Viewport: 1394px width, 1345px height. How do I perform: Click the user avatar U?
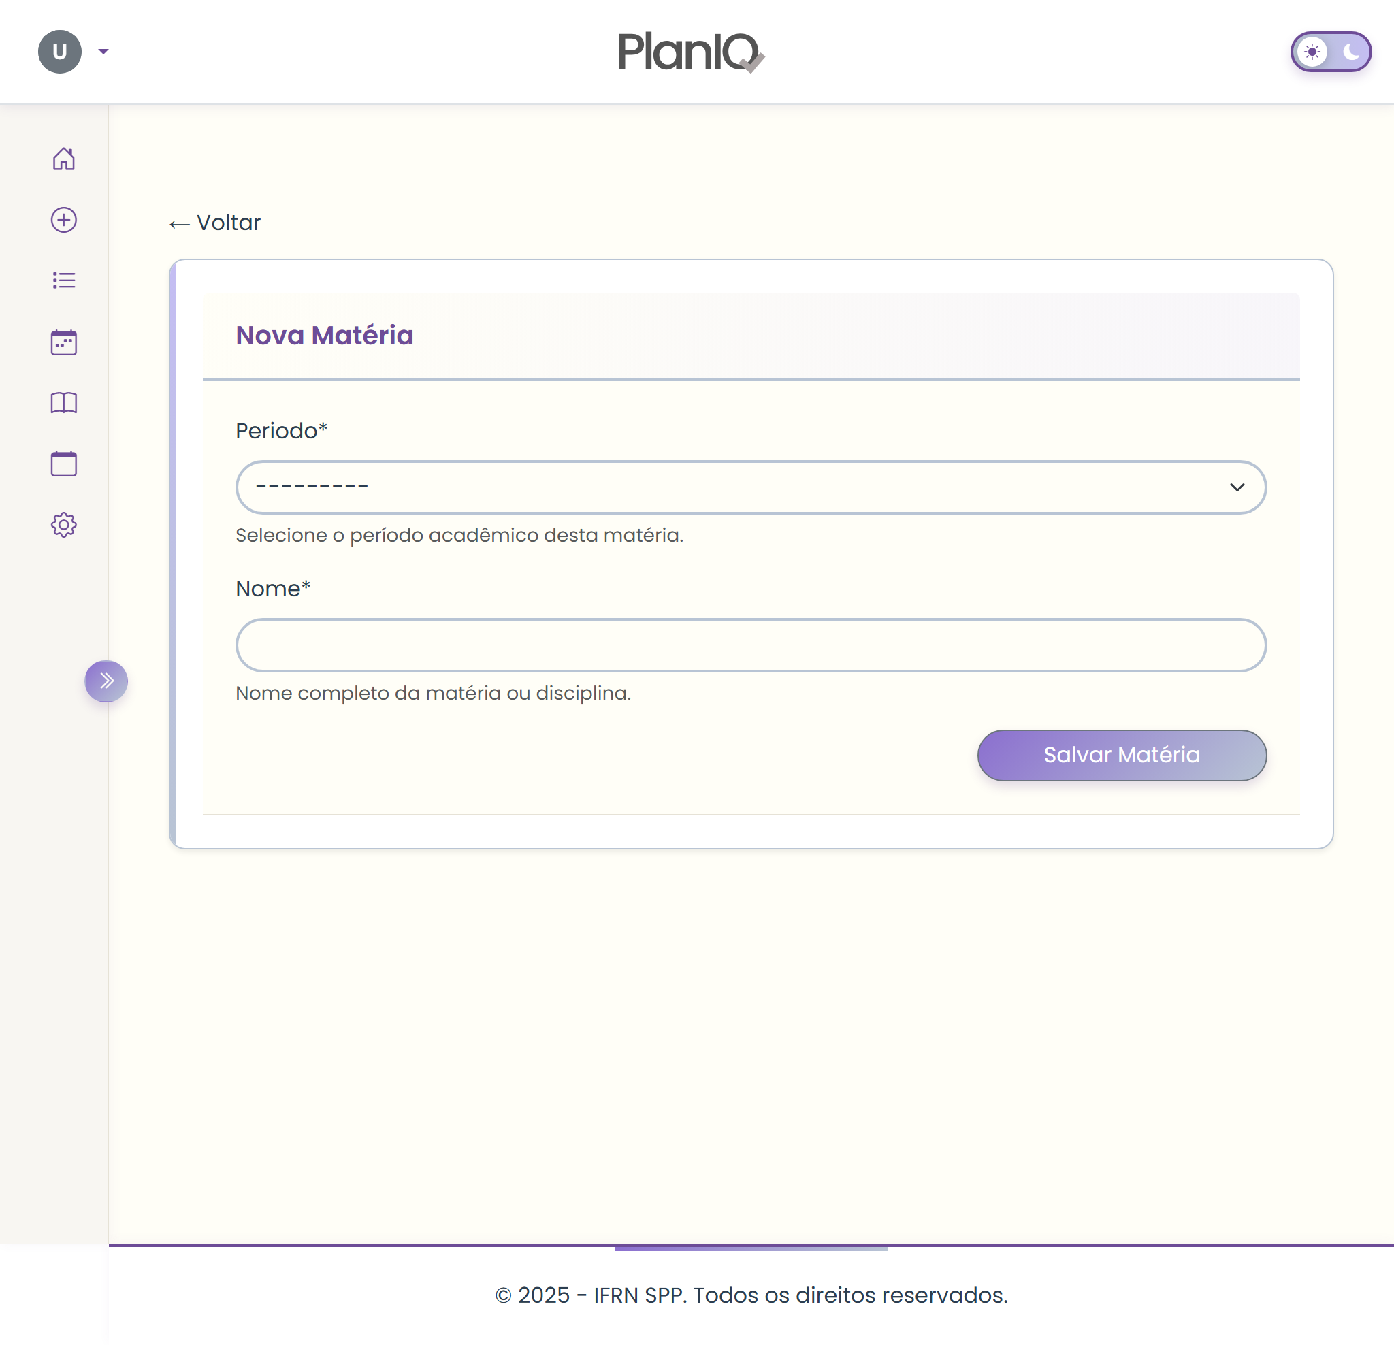point(60,52)
